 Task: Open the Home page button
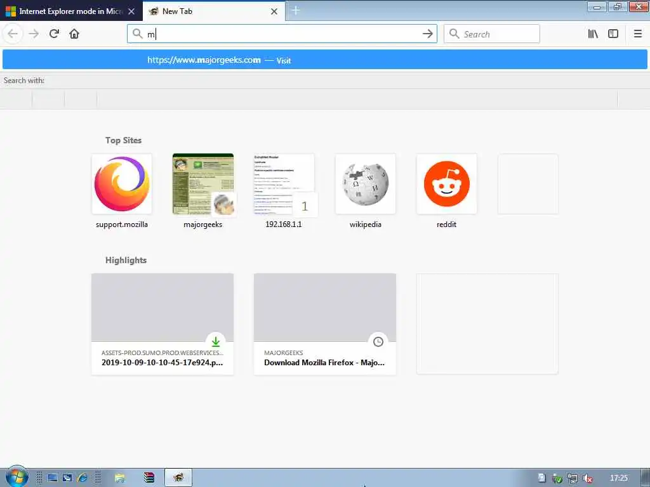74,34
